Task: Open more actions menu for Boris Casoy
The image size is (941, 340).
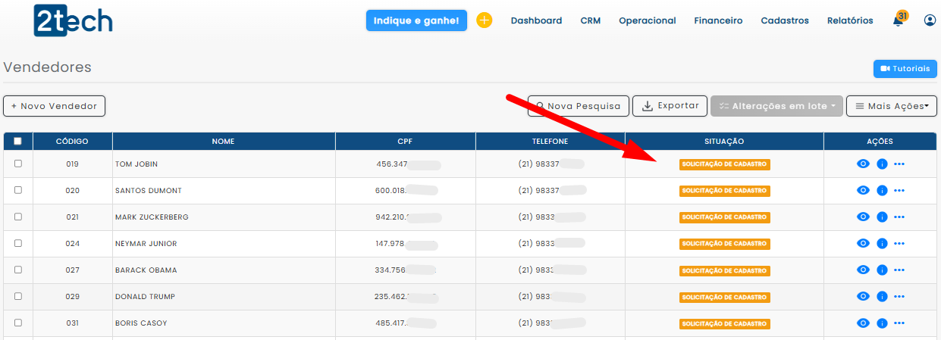Action: [x=899, y=323]
